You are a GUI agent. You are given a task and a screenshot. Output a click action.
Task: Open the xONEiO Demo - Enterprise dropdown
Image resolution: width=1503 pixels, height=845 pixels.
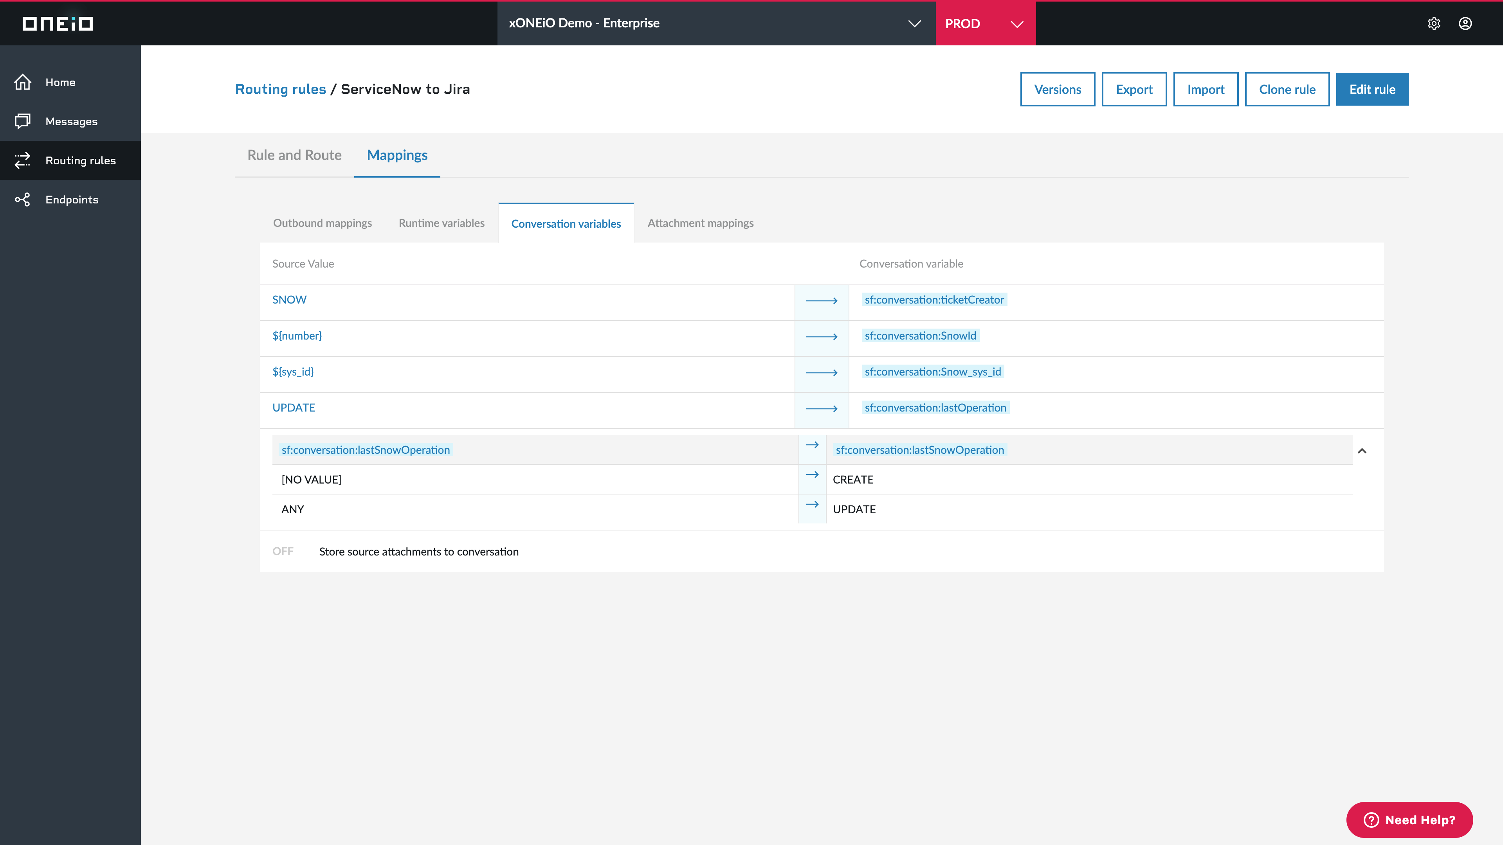[x=716, y=23]
